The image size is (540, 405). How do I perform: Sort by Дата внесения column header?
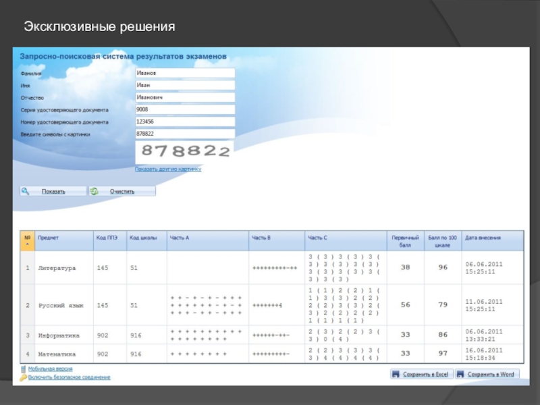pyautogui.click(x=493, y=240)
